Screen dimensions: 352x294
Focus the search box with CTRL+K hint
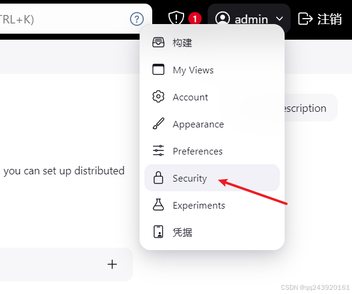point(75,19)
